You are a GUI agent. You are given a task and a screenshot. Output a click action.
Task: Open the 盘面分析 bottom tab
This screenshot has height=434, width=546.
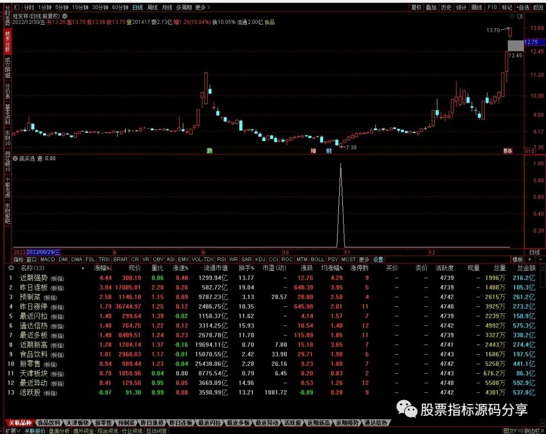[59, 431]
